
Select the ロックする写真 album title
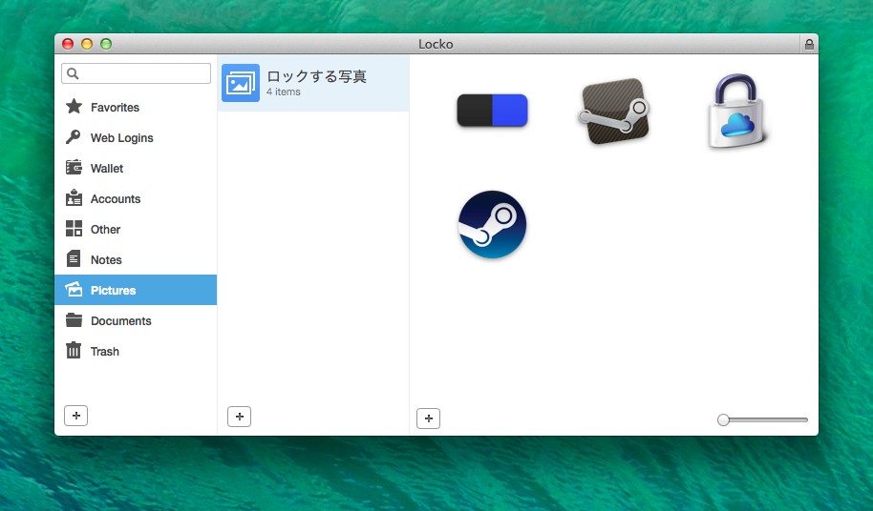coord(316,76)
